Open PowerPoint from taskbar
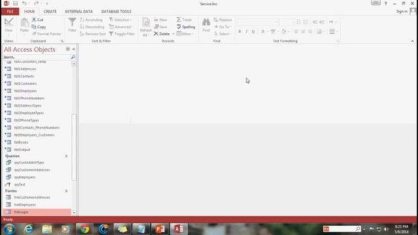 click(160, 229)
